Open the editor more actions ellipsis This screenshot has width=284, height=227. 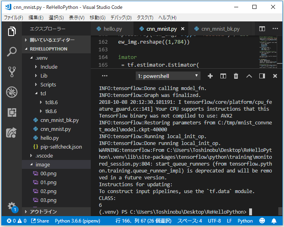275,29
